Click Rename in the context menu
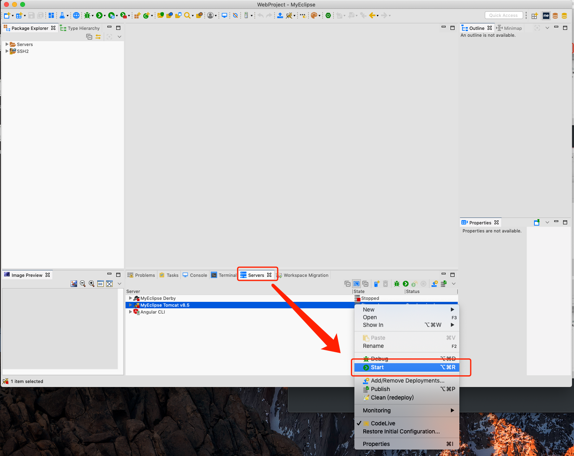 click(407, 346)
